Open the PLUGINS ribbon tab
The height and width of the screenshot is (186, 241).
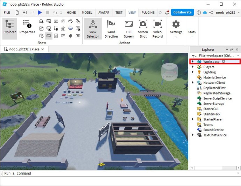(148, 13)
